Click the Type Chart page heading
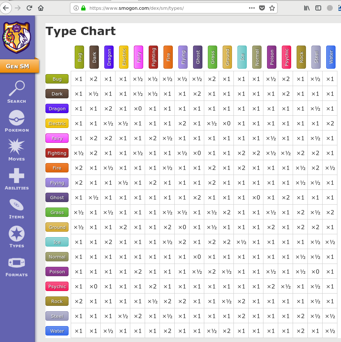 (80, 31)
